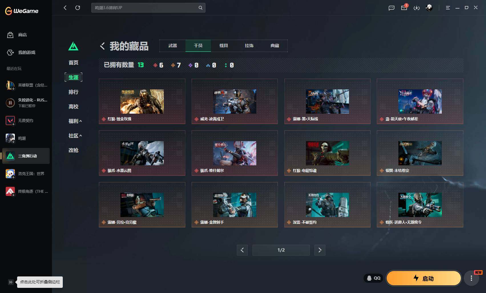Open the 露娜-金牌射手 skin card
Screen dimensions: 486x293
click(x=235, y=205)
